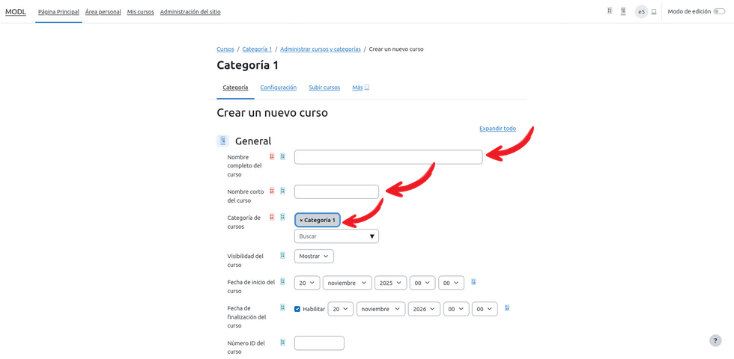Click the Expandir todo link
This screenshot has height=359, width=734.
[x=497, y=129]
